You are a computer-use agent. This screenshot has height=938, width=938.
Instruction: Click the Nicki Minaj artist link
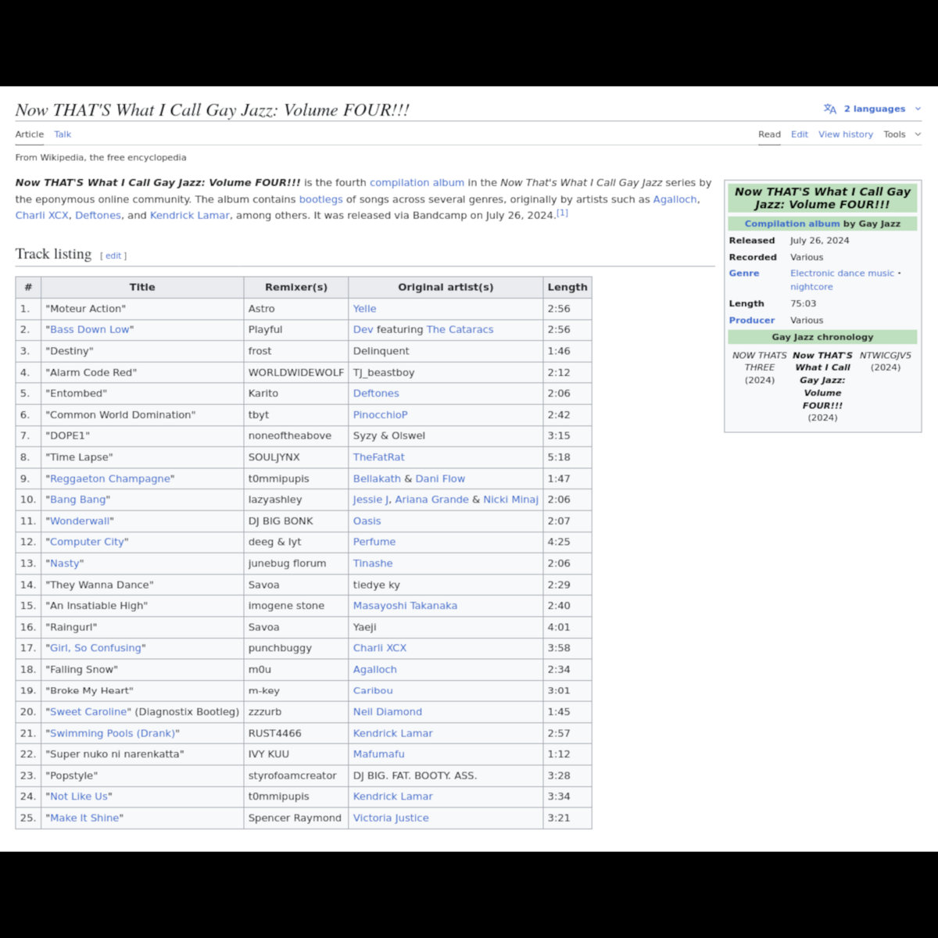510,499
